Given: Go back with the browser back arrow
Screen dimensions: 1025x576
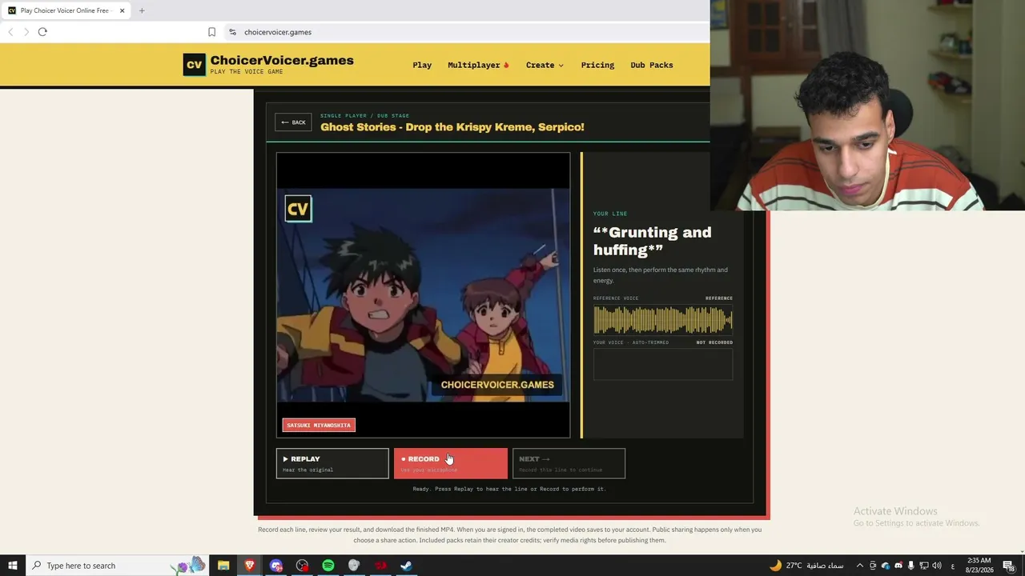Looking at the screenshot, I should (10, 32).
